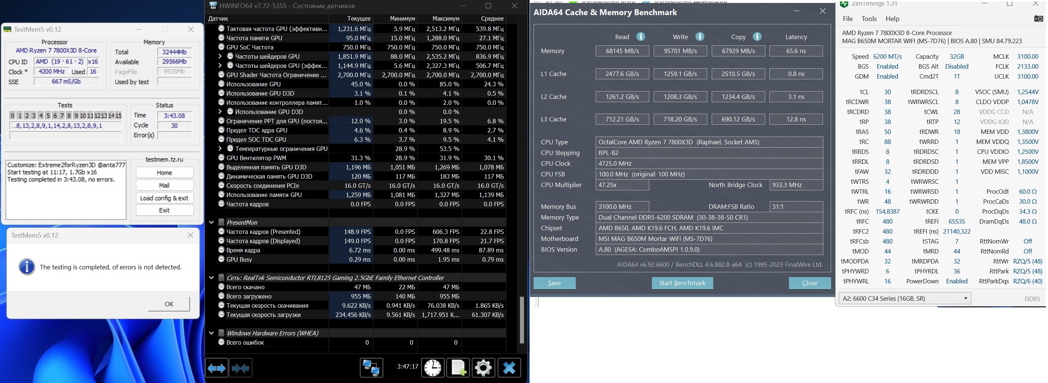Click the sensor icon beside 'Скорость соединения PCIe'

(x=221, y=185)
